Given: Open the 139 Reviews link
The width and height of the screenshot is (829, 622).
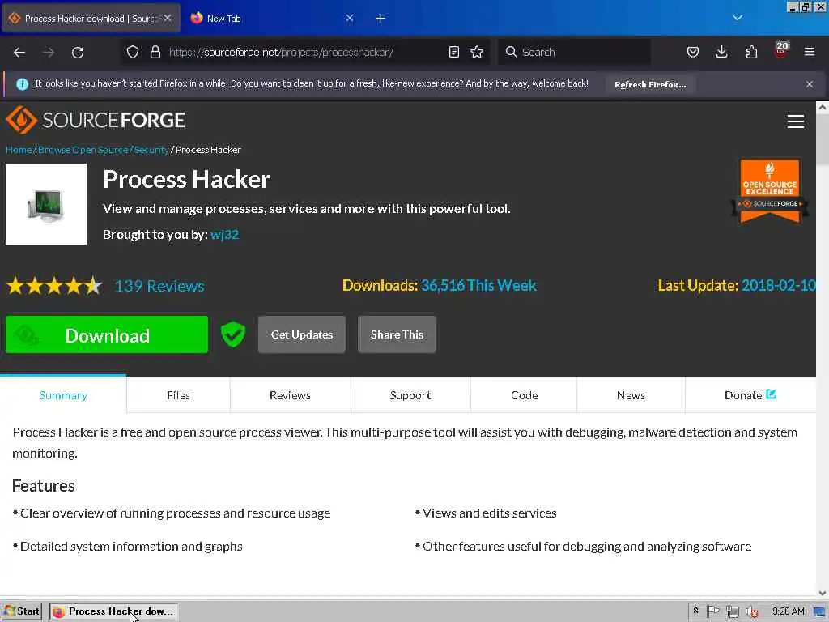Looking at the screenshot, I should [x=159, y=286].
